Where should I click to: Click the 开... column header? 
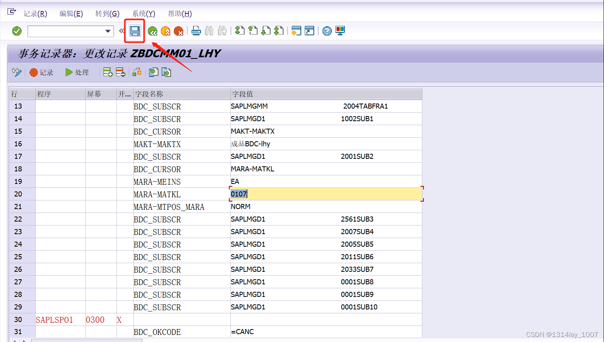(x=125, y=94)
